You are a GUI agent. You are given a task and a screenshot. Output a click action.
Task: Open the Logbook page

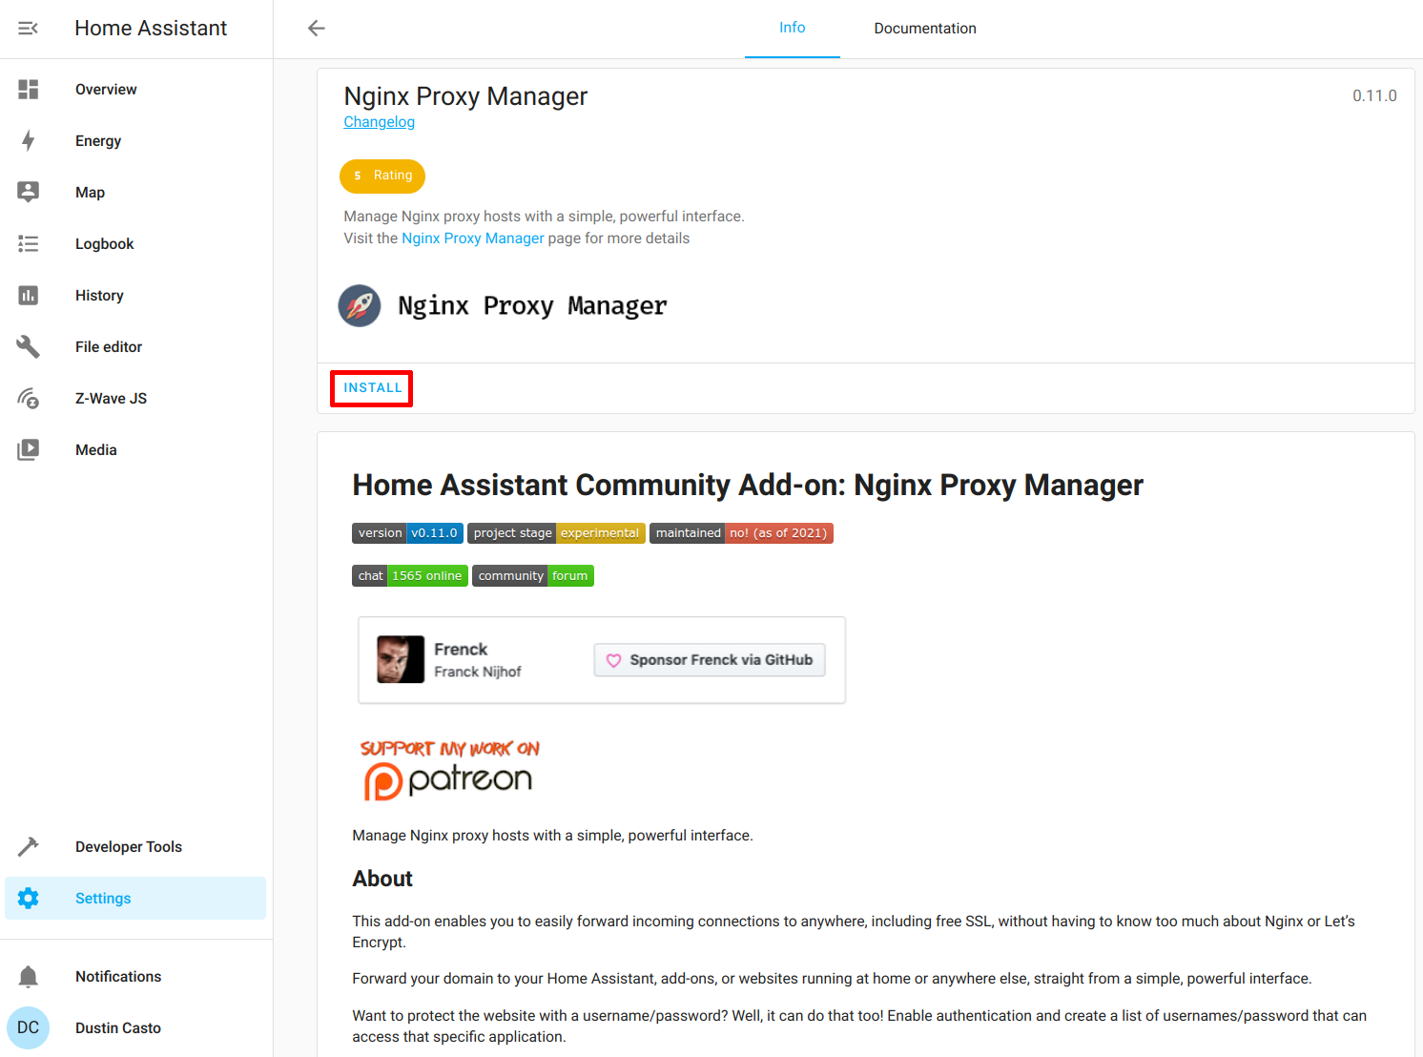tap(135, 244)
